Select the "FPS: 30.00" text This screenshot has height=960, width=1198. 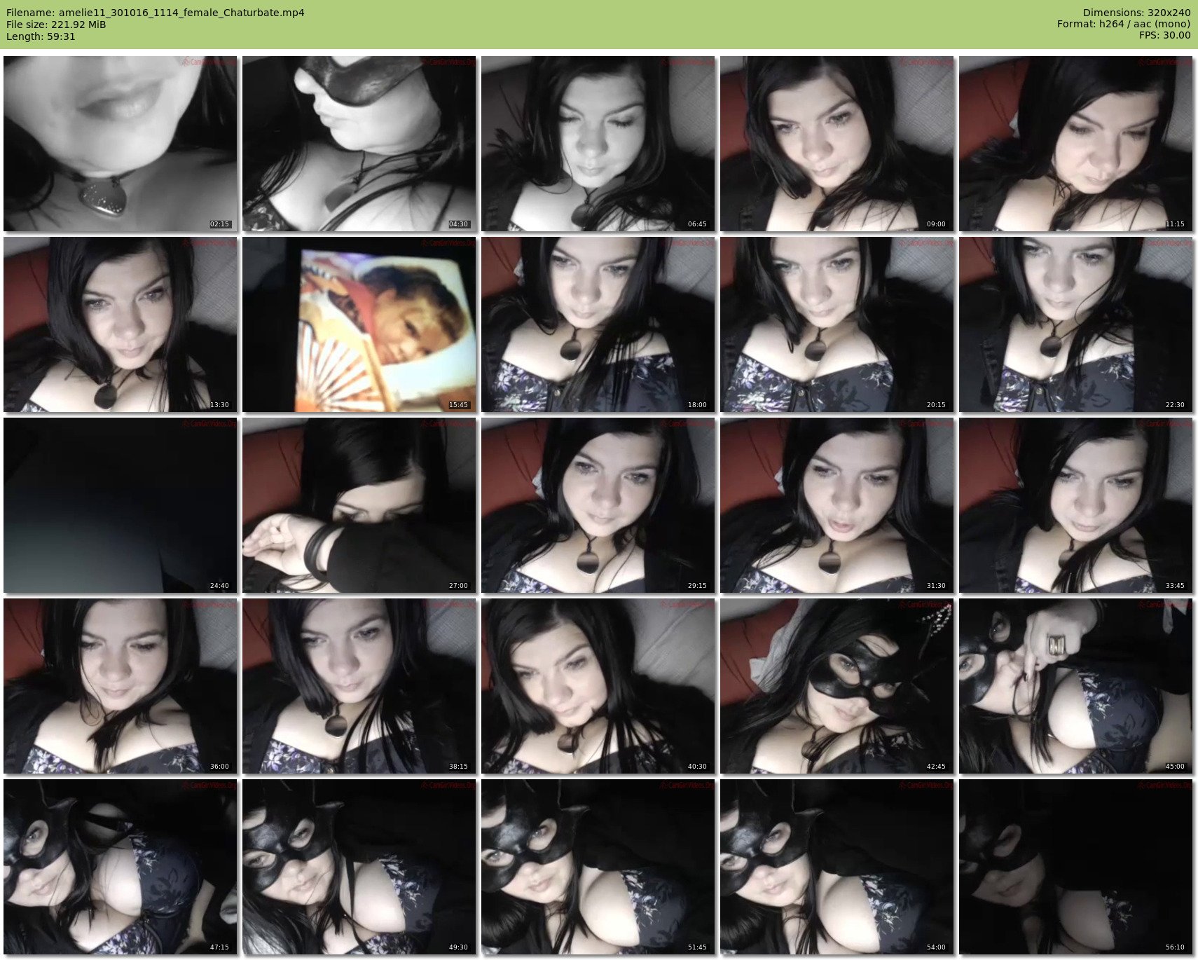1165,35
